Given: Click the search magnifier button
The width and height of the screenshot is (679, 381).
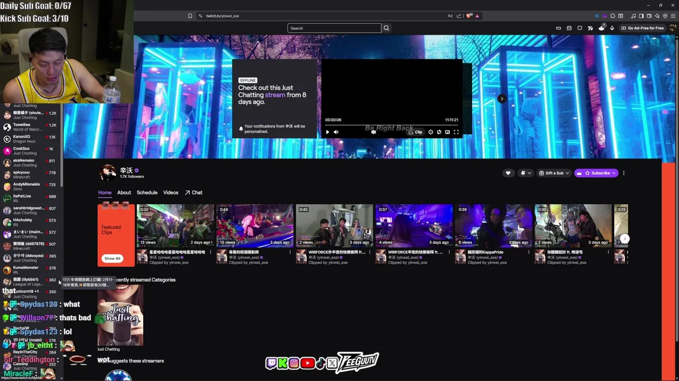Looking at the screenshot, I should (386, 28).
